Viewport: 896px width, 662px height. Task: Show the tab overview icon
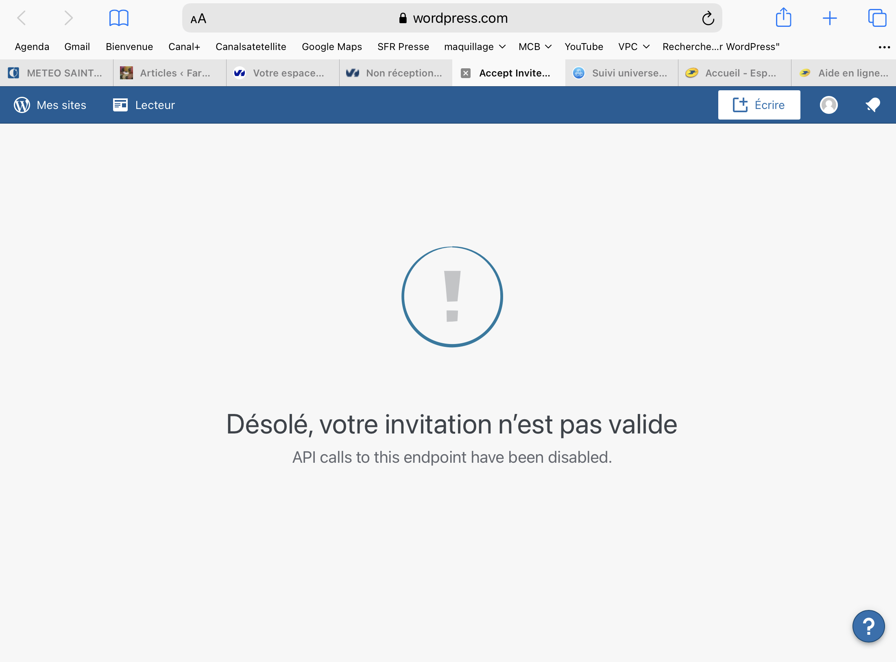tap(877, 18)
